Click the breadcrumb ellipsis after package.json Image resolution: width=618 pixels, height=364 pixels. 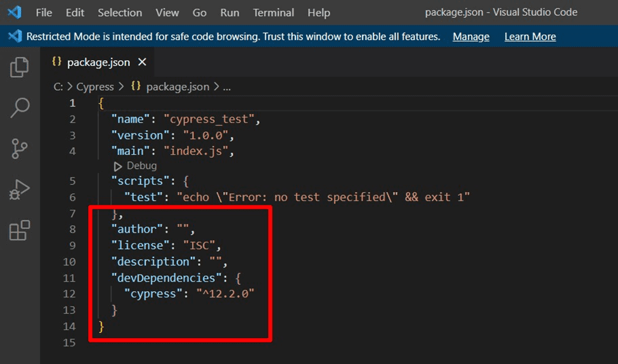(227, 87)
